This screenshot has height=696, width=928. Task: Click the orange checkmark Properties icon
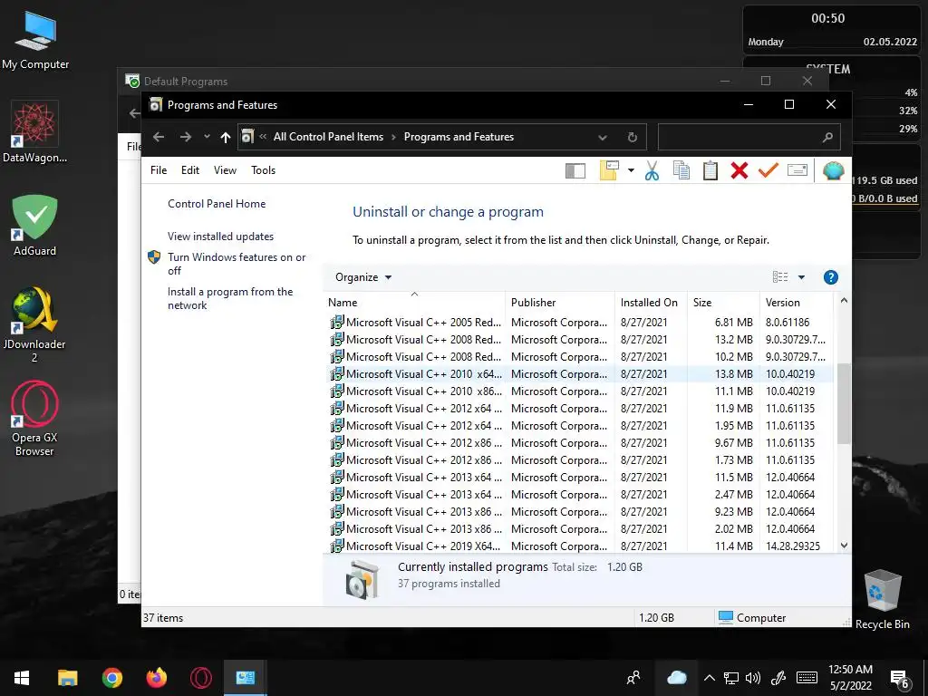[768, 170]
